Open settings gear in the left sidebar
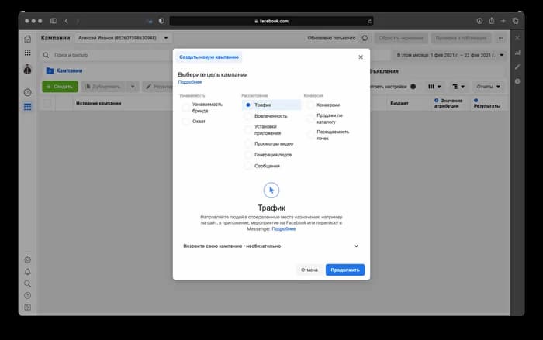 point(28,260)
